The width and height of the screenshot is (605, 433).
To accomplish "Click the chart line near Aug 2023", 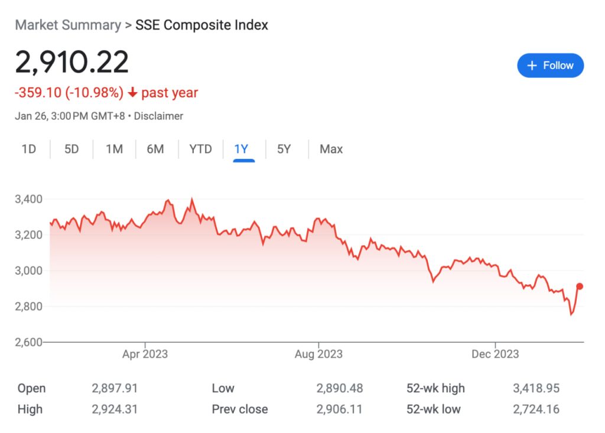I will coord(319,220).
